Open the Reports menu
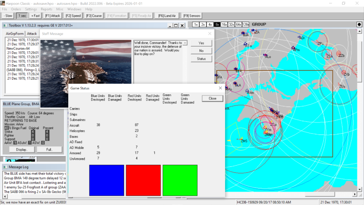Image resolution: width=364 pixels, height=205 pixels. (47, 9)
